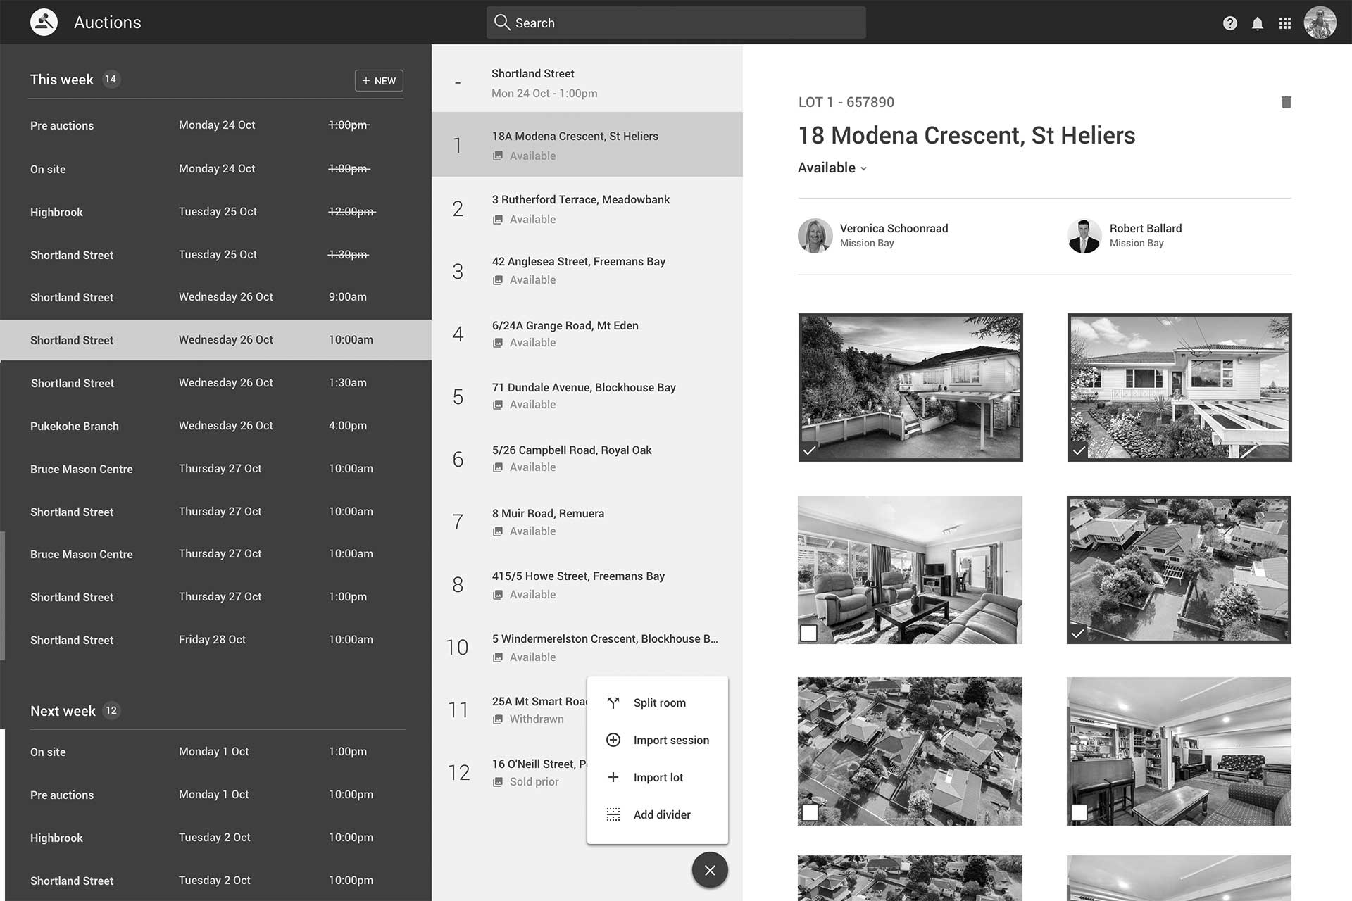Viewport: 1352px width, 901px height.
Task: Uncheck the white weatherboard house photo
Action: tap(1079, 450)
